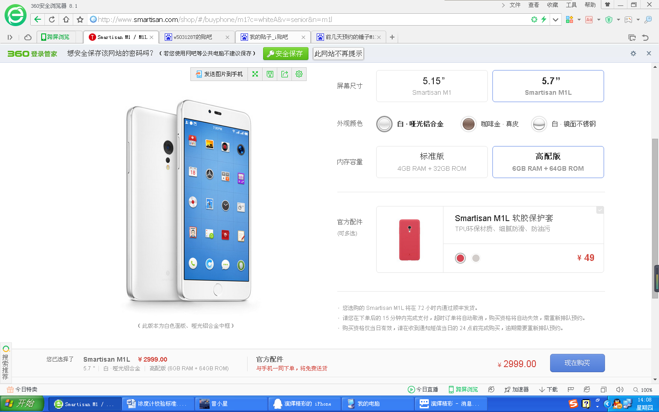Image resolution: width=659 pixels, height=412 pixels.
Task: Select 5.15" Smartisan M1 screen size
Action: pyautogui.click(x=432, y=86)
